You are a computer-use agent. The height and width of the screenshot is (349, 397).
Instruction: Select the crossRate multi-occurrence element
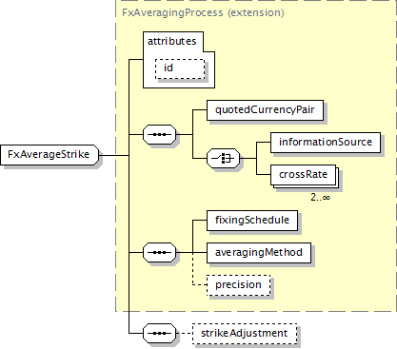coord(303,175)
